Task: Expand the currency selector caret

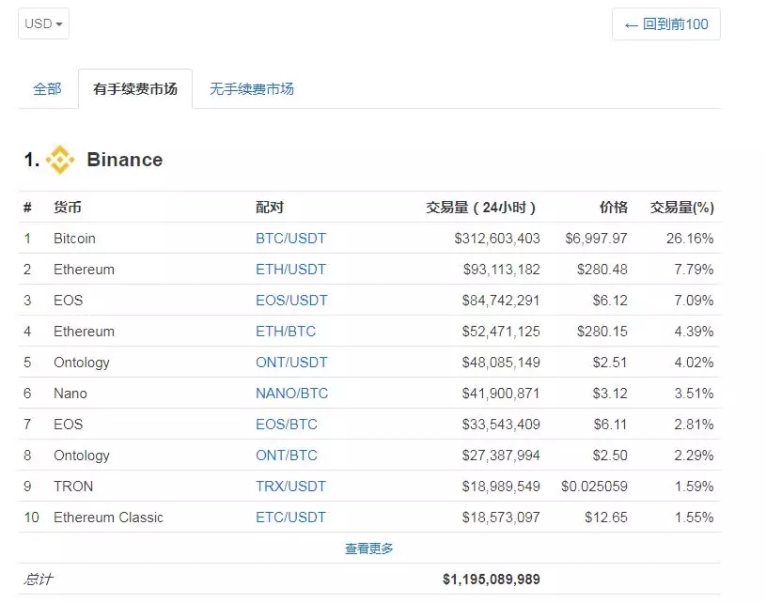Action: click(59, 24)
